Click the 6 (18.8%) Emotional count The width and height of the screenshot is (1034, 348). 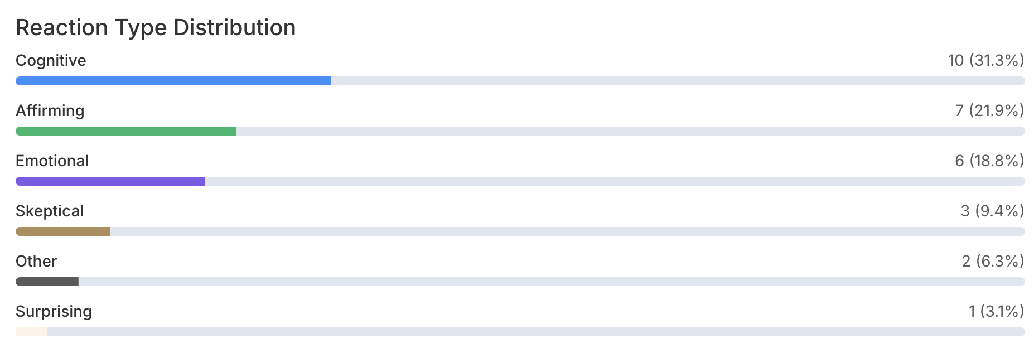(x=989, y=161)
